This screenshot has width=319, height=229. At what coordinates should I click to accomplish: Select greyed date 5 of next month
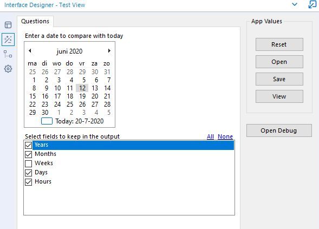click(x=109, y=113)
